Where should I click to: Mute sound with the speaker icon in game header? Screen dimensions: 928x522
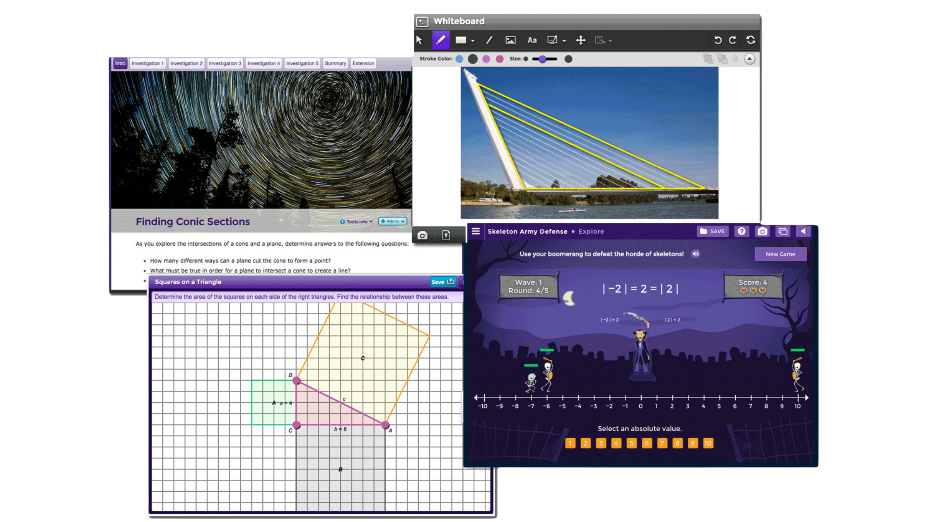point(803,232)
